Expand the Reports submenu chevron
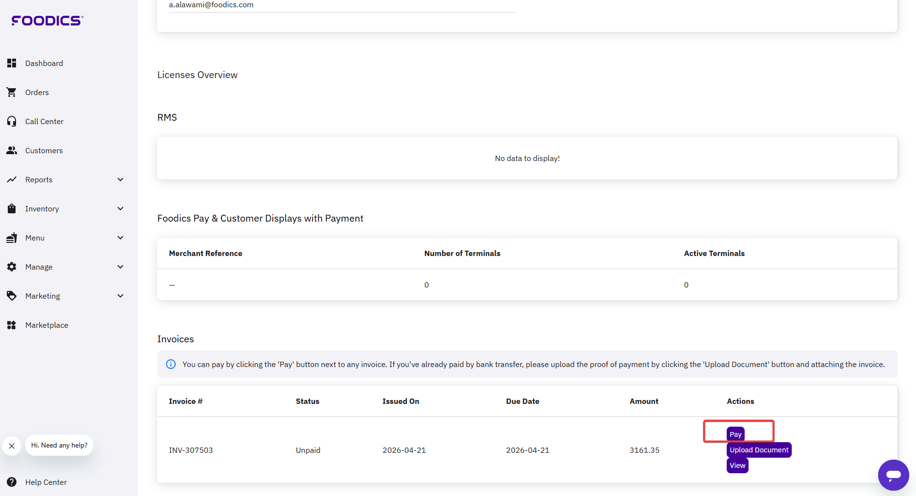This screenshot has width=916, height=496. [x=120, y=179]
